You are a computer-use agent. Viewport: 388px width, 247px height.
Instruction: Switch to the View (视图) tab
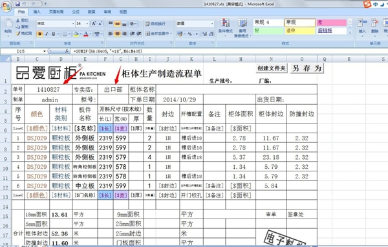[123, 12]
